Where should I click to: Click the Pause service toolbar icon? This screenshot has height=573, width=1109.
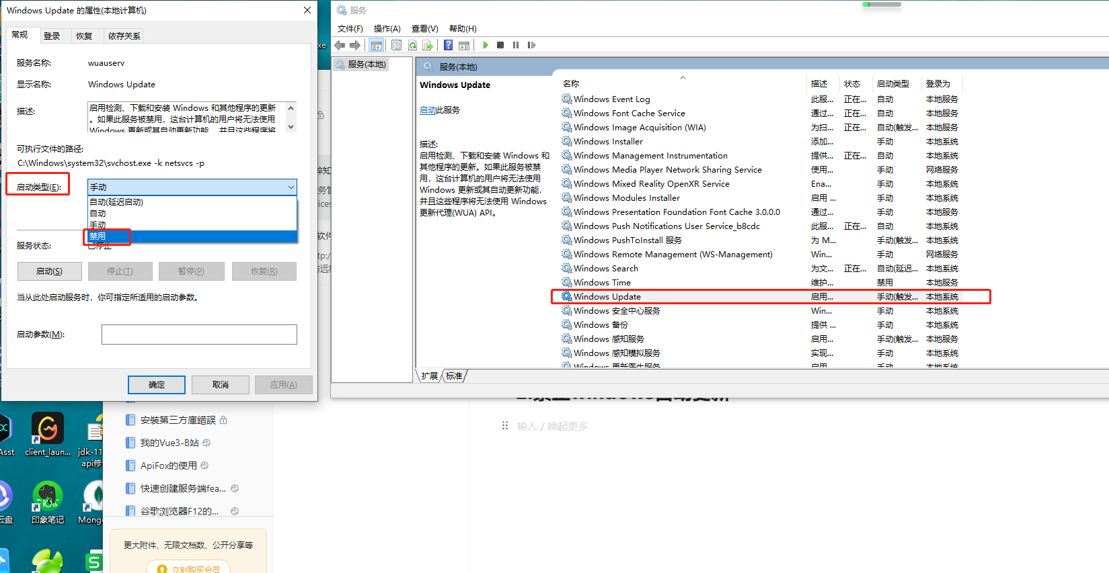coord(516,45)
